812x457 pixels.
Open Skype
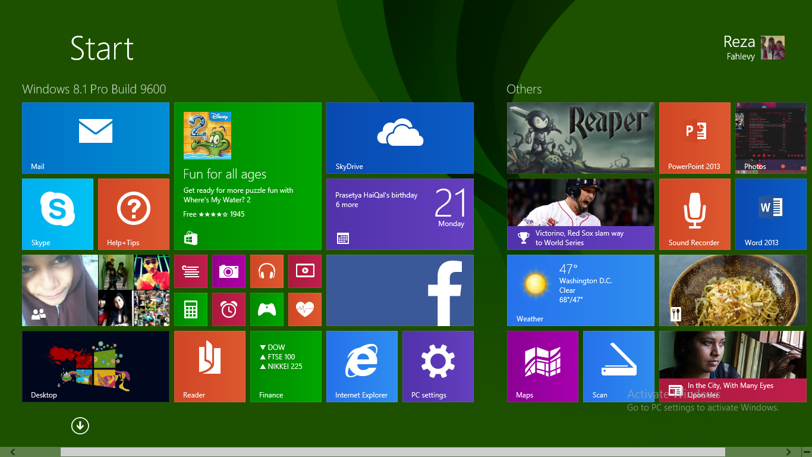[x=58, y=214]
